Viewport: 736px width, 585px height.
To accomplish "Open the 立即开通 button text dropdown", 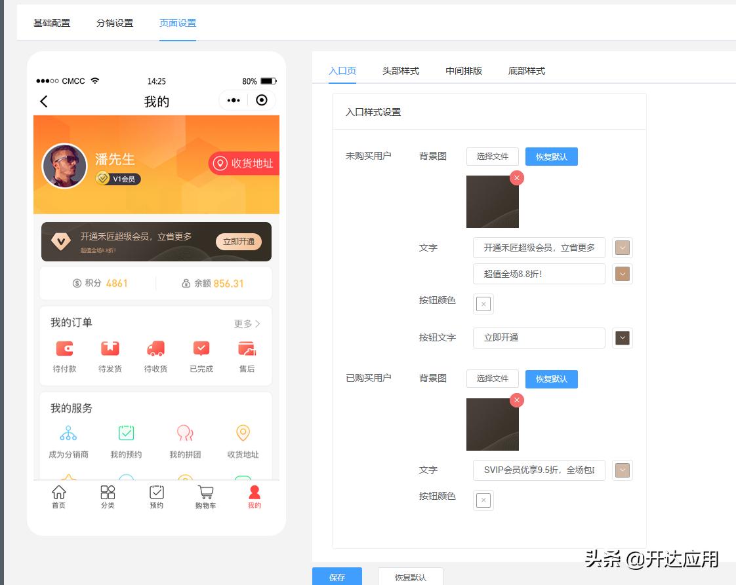I will click(622, 338).
